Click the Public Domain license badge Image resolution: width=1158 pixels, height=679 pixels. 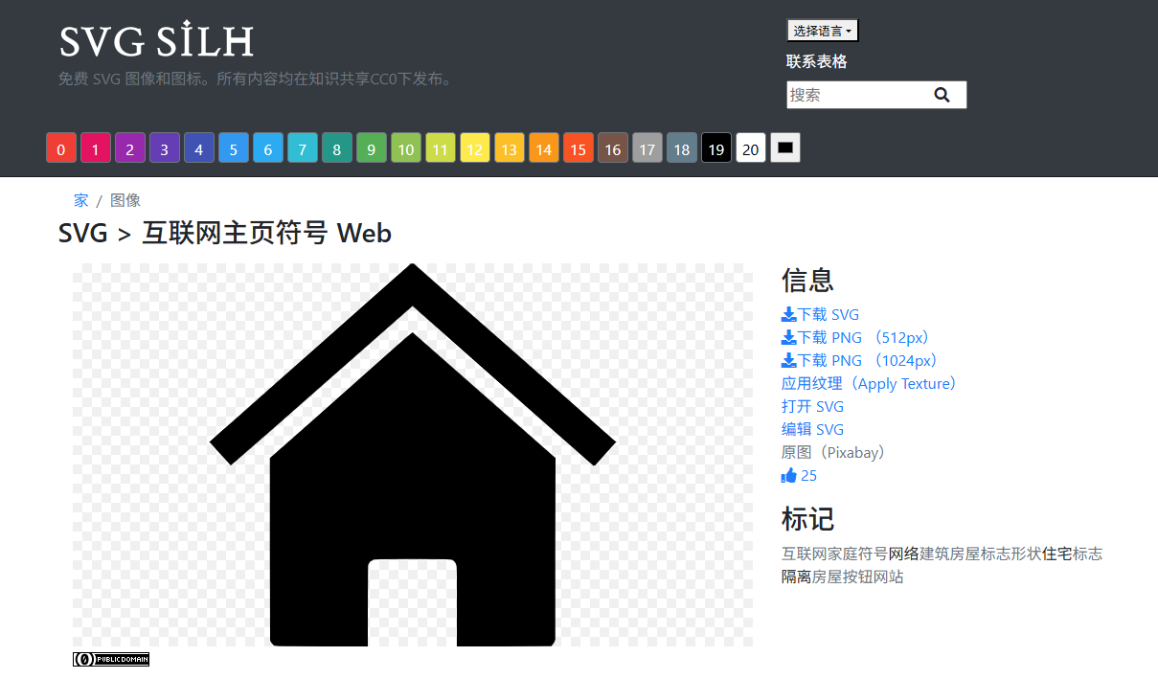pos(111,659)
